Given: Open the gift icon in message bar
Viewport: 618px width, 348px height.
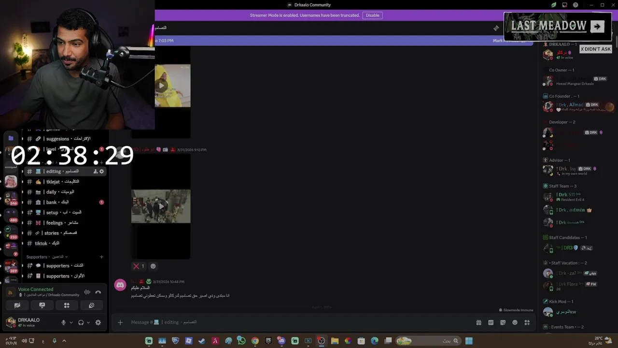Looking at the screenshot, I should coord(478,322).
